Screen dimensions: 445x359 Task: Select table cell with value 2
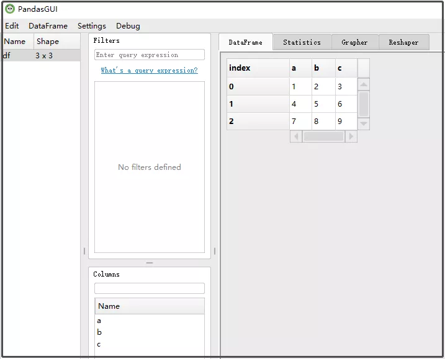pos(323,86)
